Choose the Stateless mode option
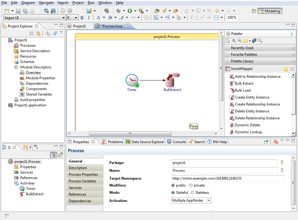Viewport: 298px width, 220px height. pos(192,193)
